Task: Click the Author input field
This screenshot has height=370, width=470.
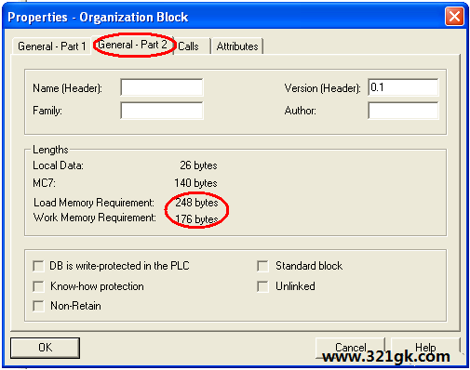Action: click(403, 111)
